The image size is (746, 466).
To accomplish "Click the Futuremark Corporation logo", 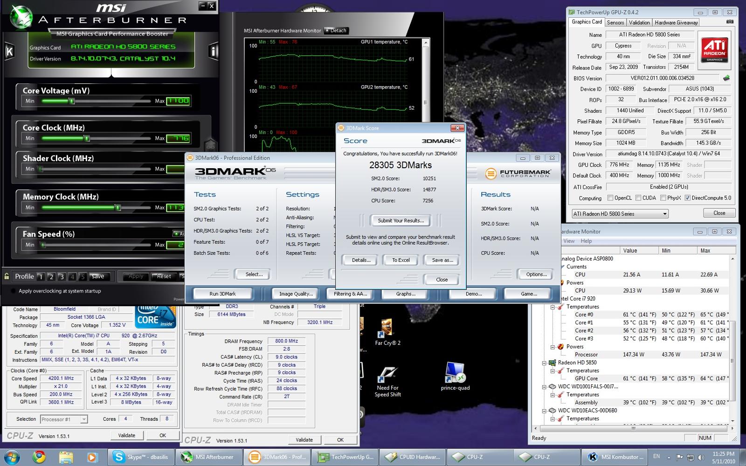I will pos(518,174).
